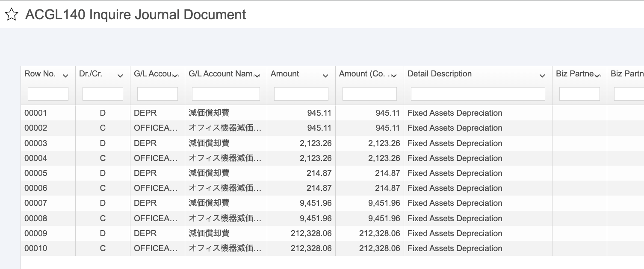Select row number 00003

[36, 143]
